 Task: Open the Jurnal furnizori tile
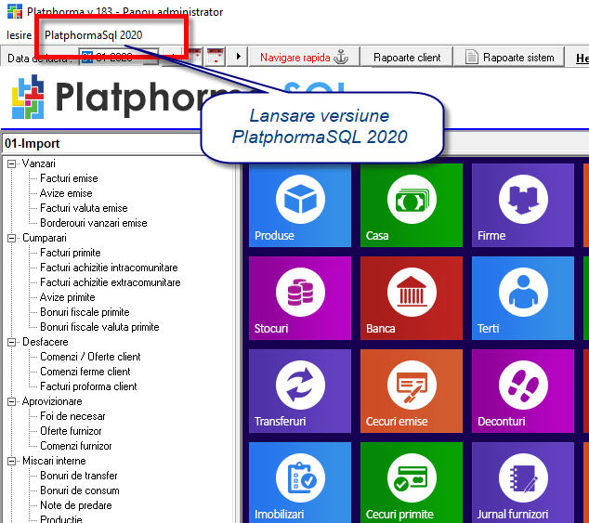(523, 482)
